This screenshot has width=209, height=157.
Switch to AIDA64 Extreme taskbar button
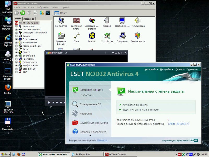point(121,154)
